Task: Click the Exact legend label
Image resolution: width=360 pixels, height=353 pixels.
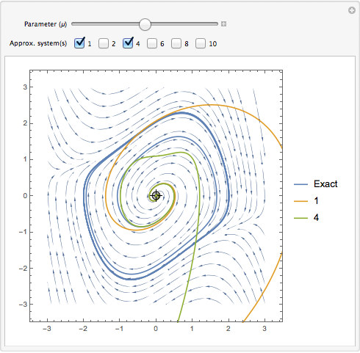Action: [x=325, y=184]
